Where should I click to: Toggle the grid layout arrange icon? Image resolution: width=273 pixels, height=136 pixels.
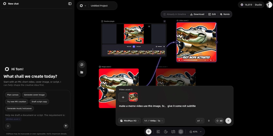pos(158,132)
